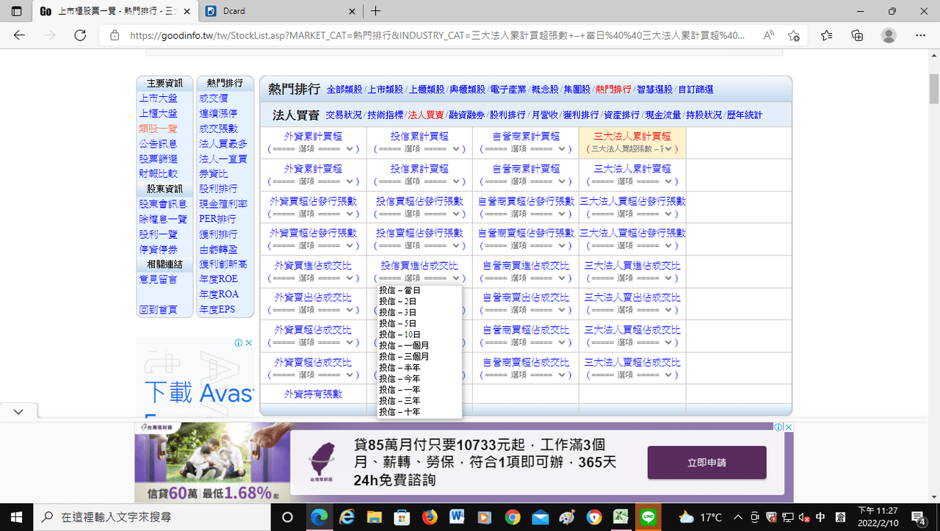The width and height of the screenshot is (940, 531).
Task: Open Cortana circle icon on taskbar
Action: pyautogui.click(x=288, y=517)
